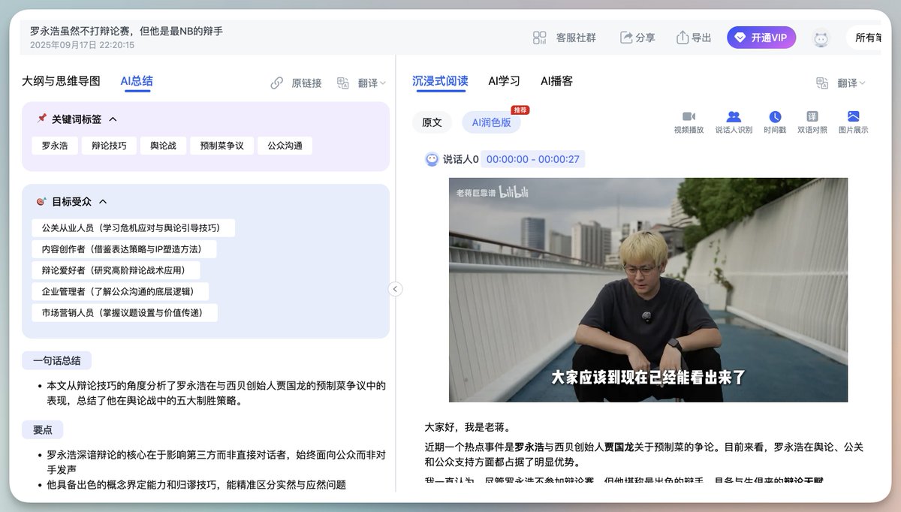This screenshot has width=901, height=512.
Task: Click the 说话人0 speaker label
Action: point(460,159)
